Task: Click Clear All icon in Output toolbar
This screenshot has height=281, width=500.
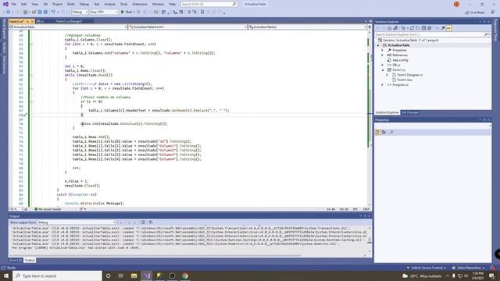Action: [x=143, y=222]
